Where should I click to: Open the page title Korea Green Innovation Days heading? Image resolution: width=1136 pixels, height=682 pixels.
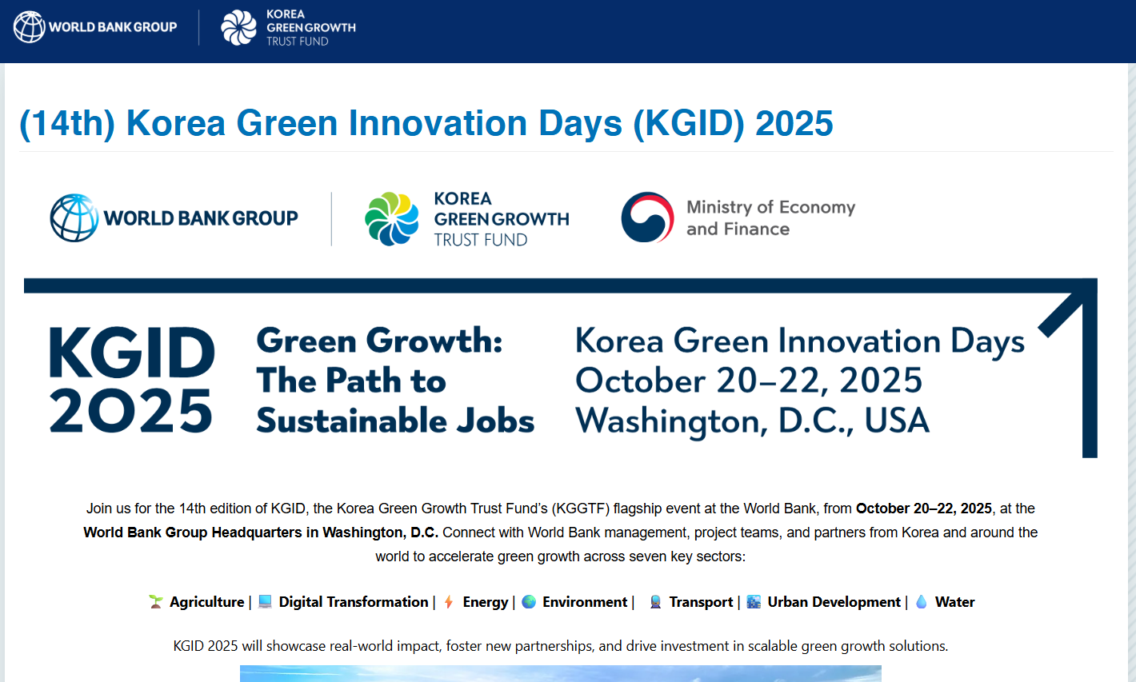click(x=426, y=123)
